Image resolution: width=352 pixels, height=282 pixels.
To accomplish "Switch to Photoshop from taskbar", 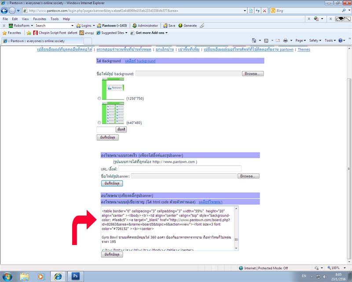I will (x=75, y=276).
